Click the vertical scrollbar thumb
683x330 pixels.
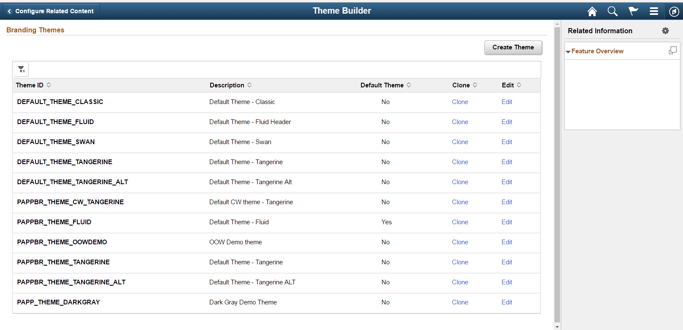tap(557, 175)
